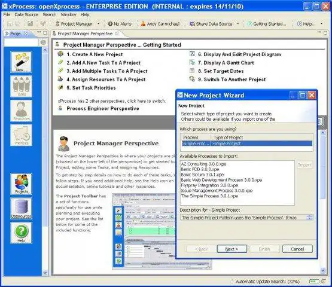The width and height of the screenshot is (332, 287).
Task: Select AZ Consulting 3.0.0.xpe
Action: point(204,164)
